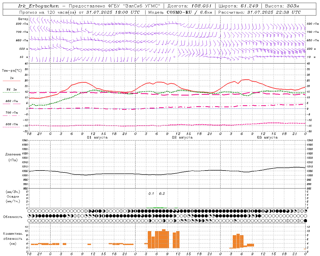Screen dimensions: 320x256
Task: Click the '(мм/3ч.)' precipitation unit label
Action: tap(13, 192)
